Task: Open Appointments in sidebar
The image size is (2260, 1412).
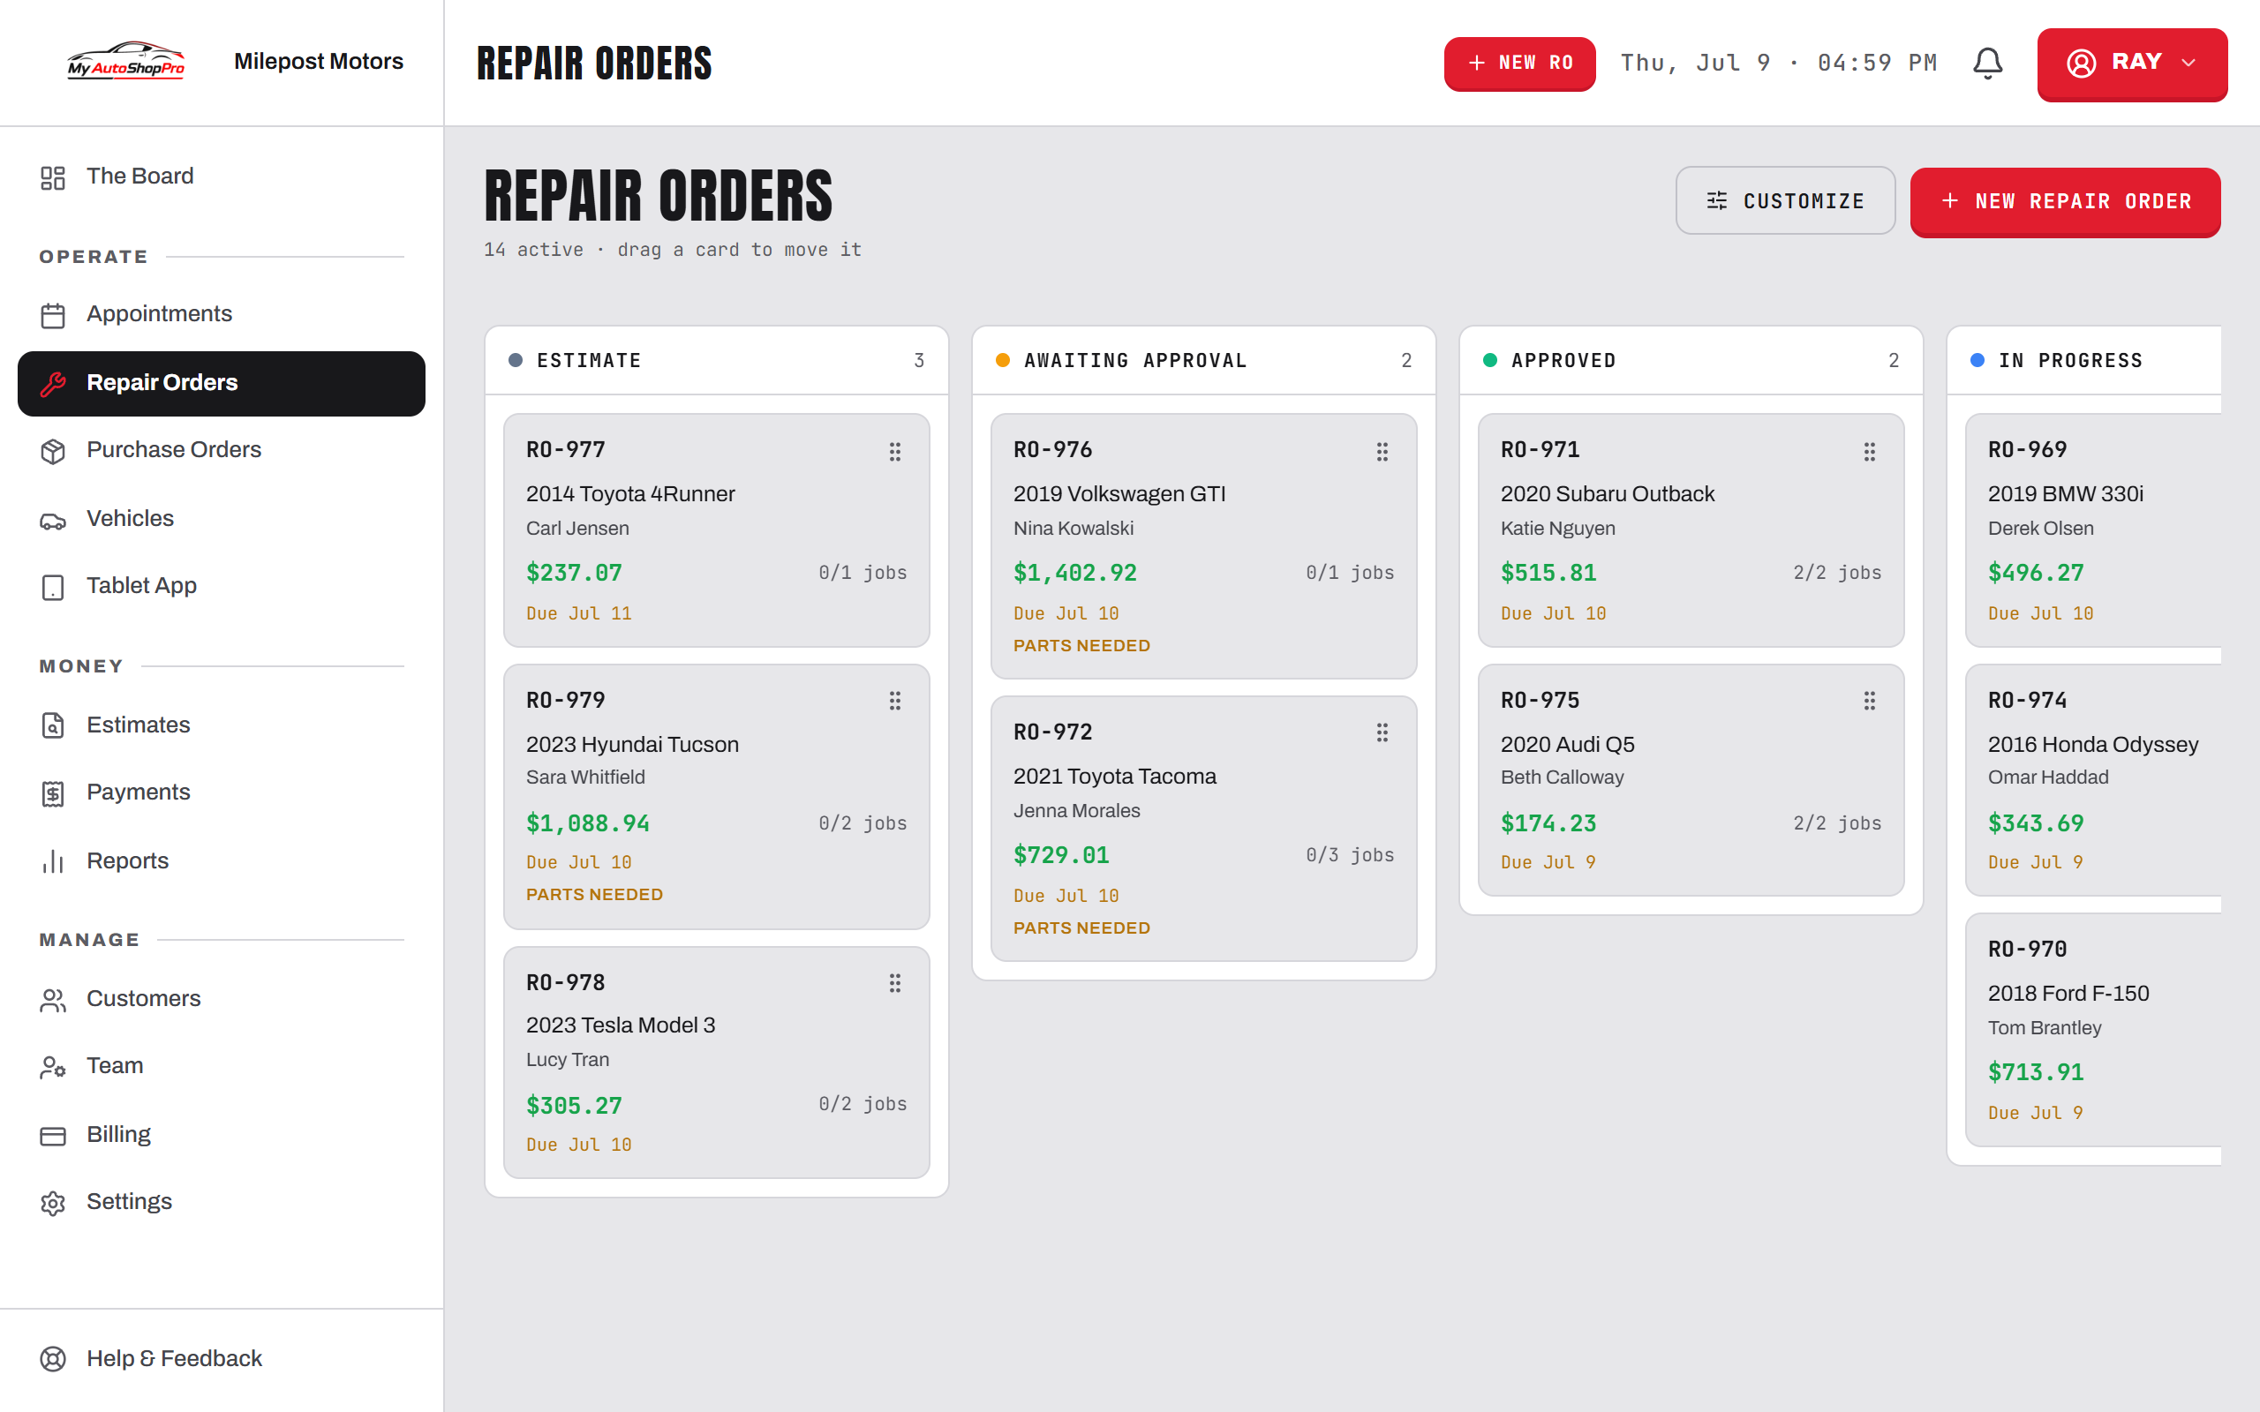Action: click(222, 314)
